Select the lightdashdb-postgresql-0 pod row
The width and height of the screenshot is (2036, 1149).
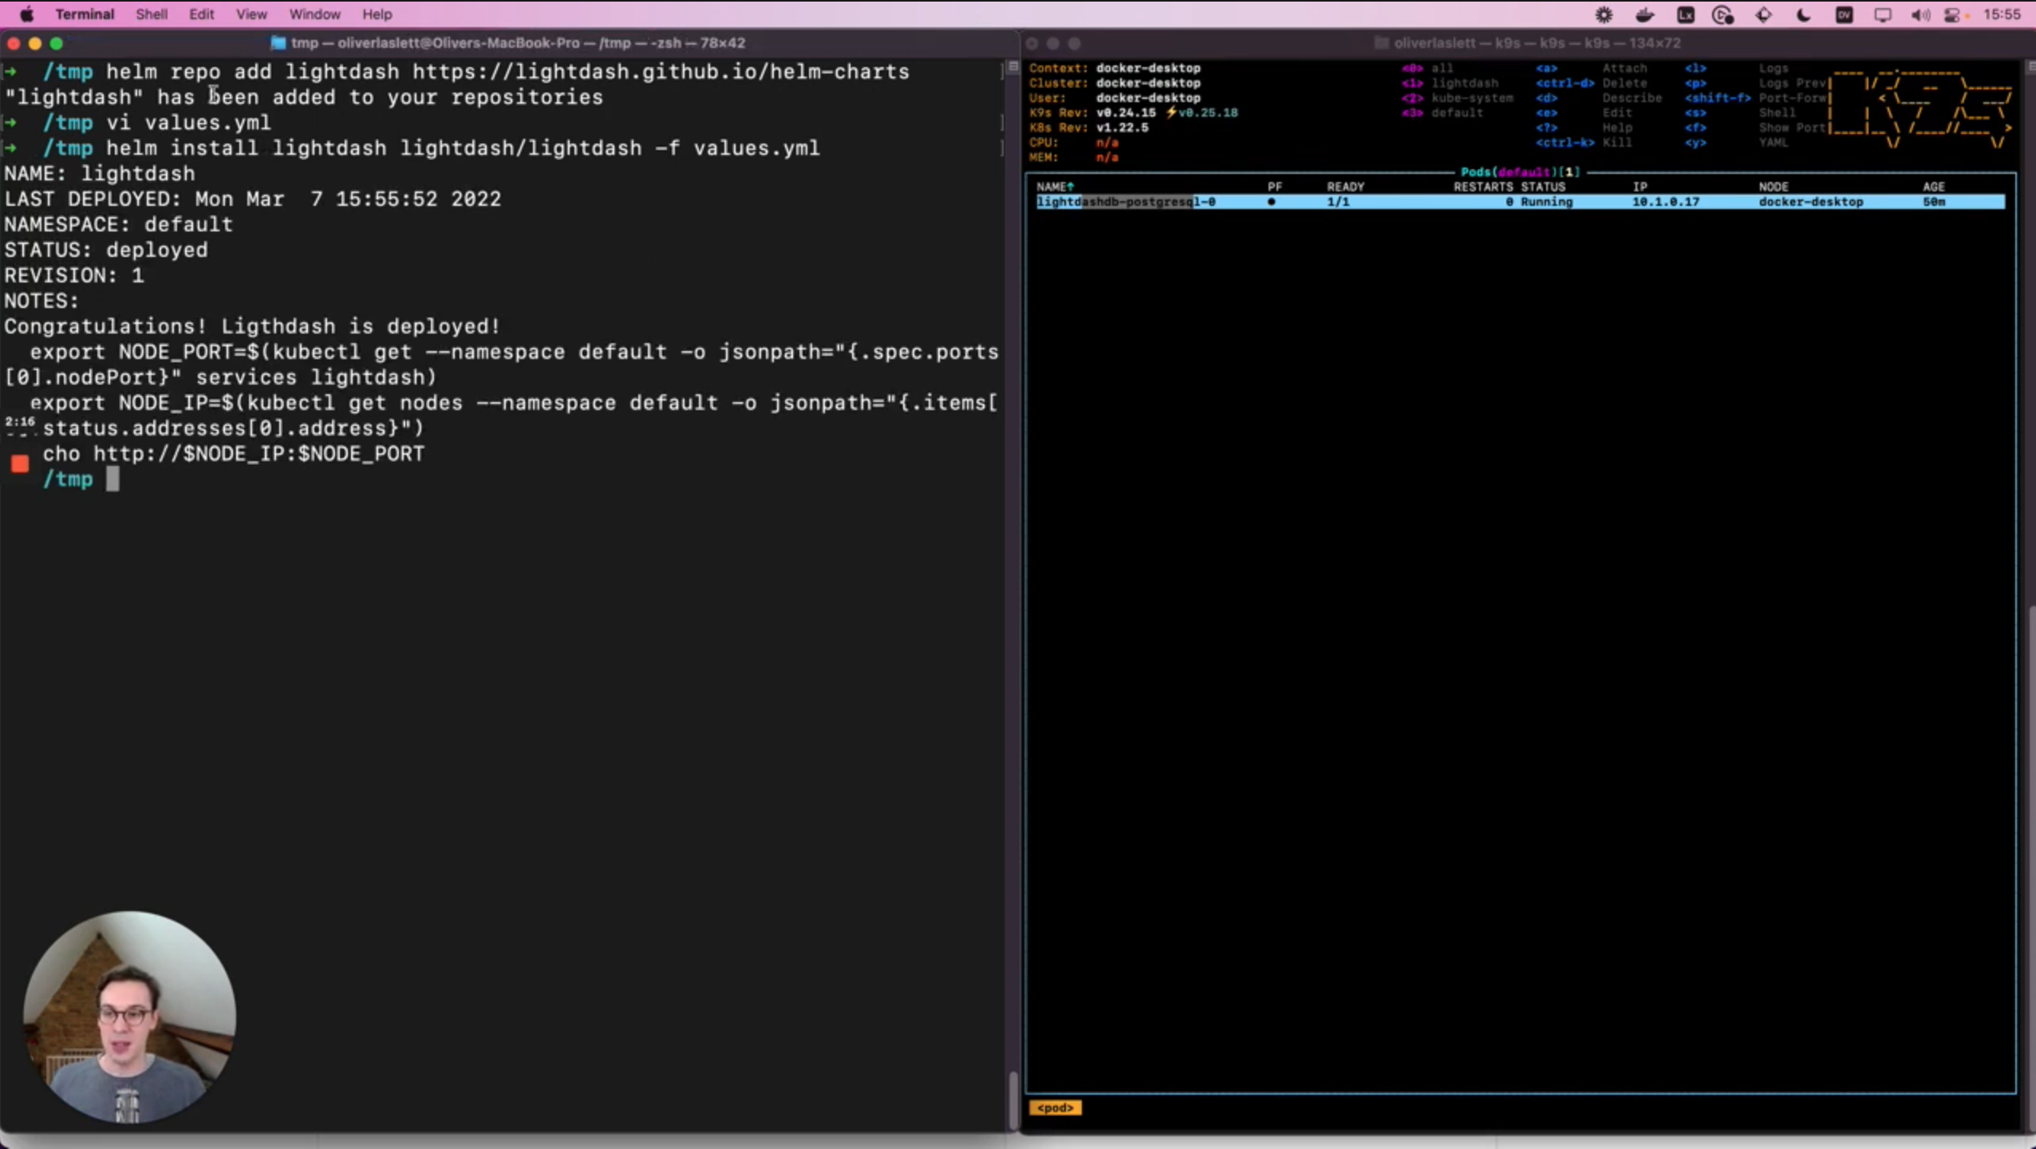point(1125,202)
